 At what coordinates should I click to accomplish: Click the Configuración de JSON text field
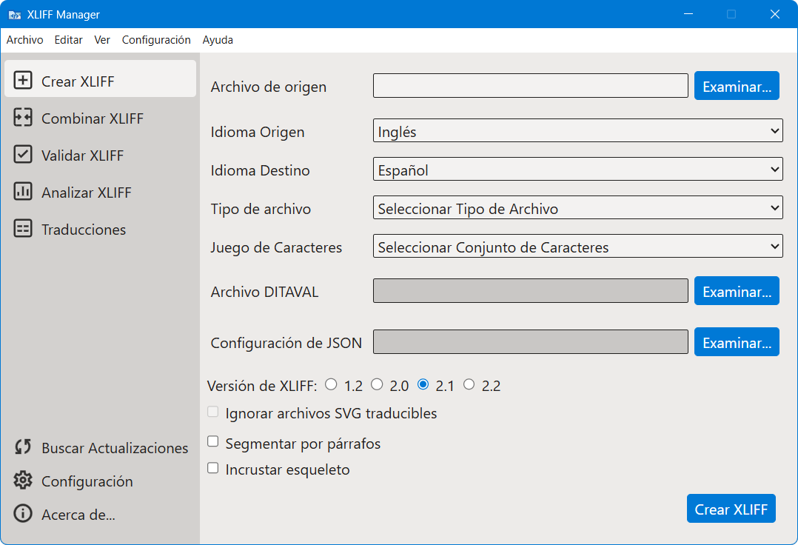[x=530, y=342]
